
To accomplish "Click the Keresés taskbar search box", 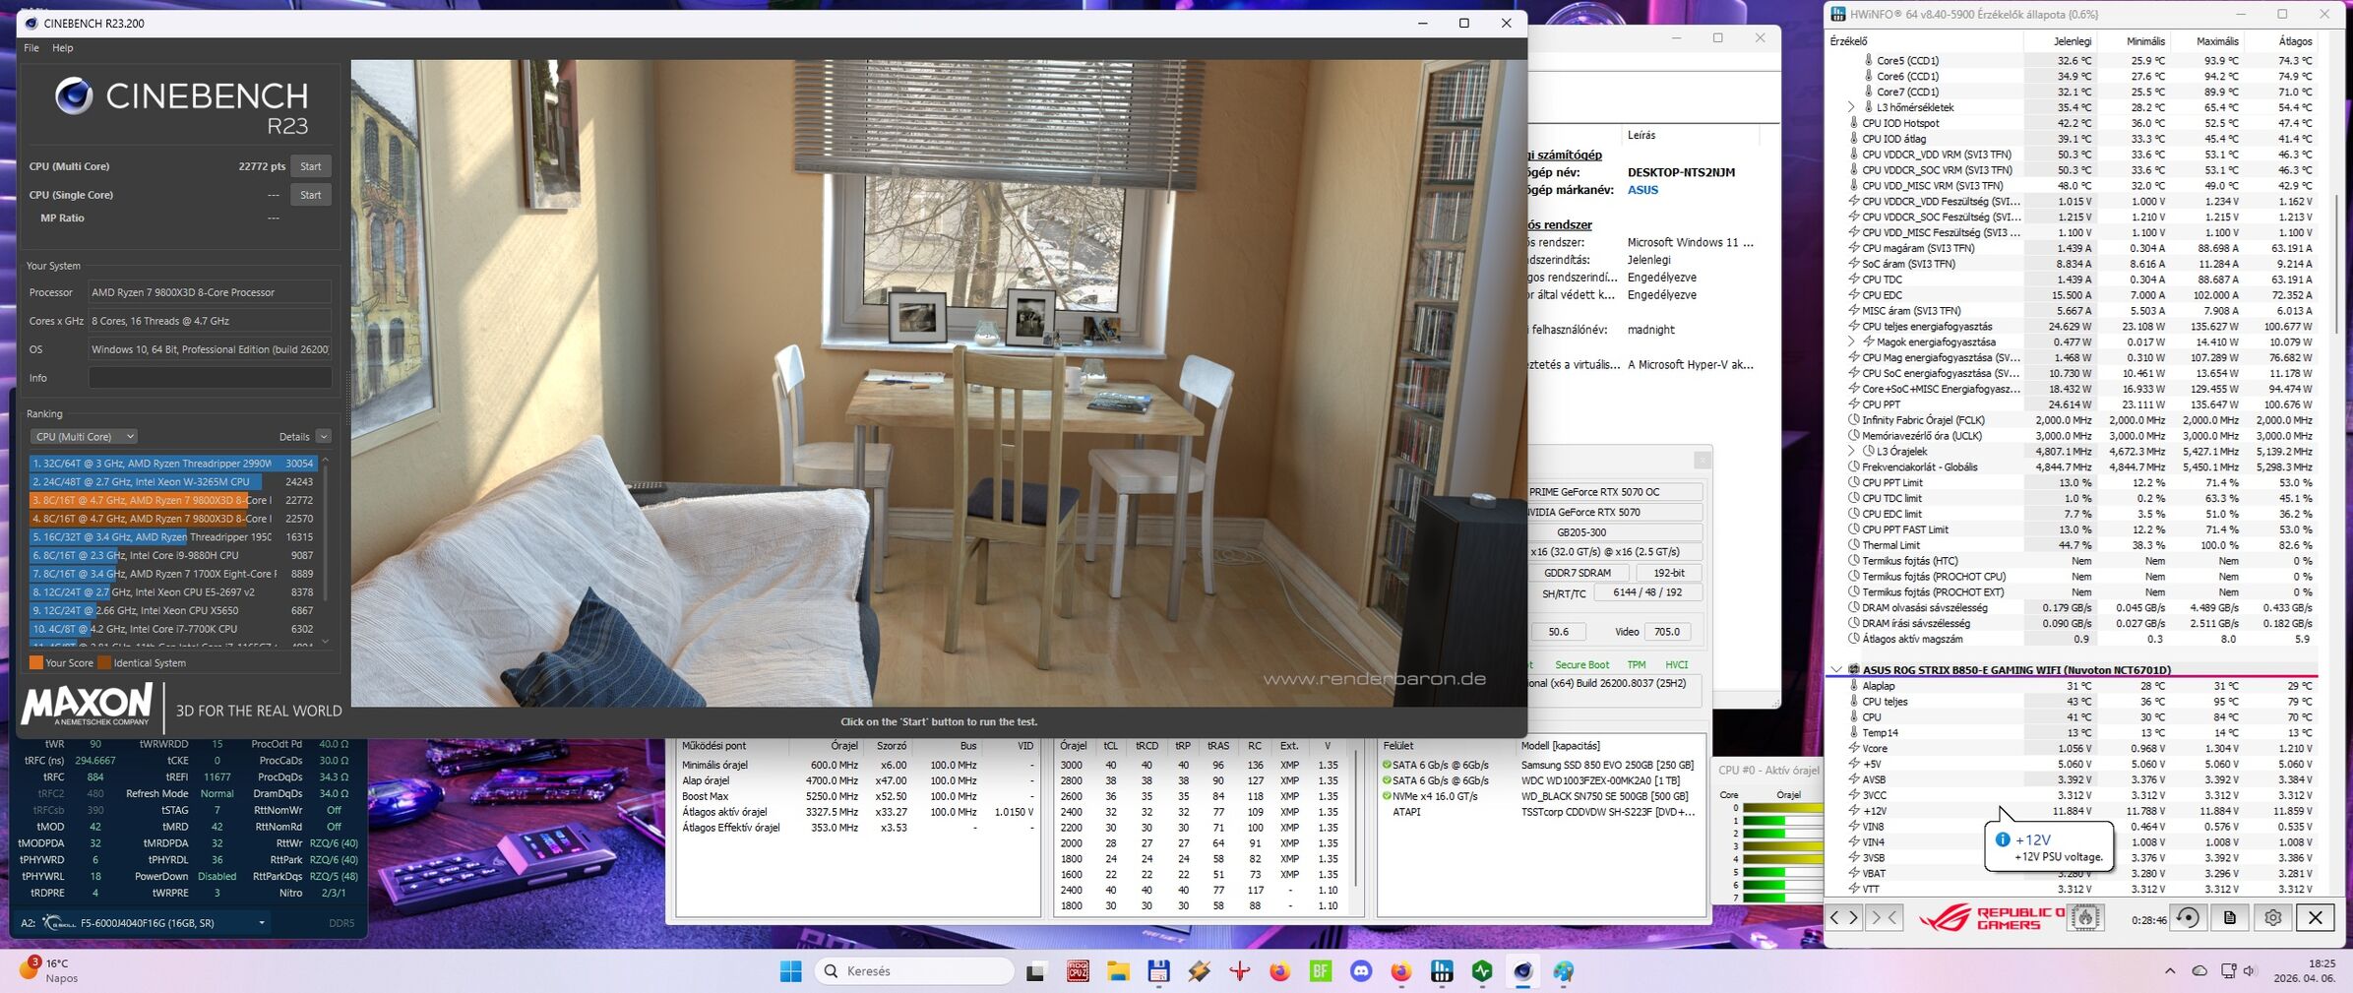I will tap(914, 971).
